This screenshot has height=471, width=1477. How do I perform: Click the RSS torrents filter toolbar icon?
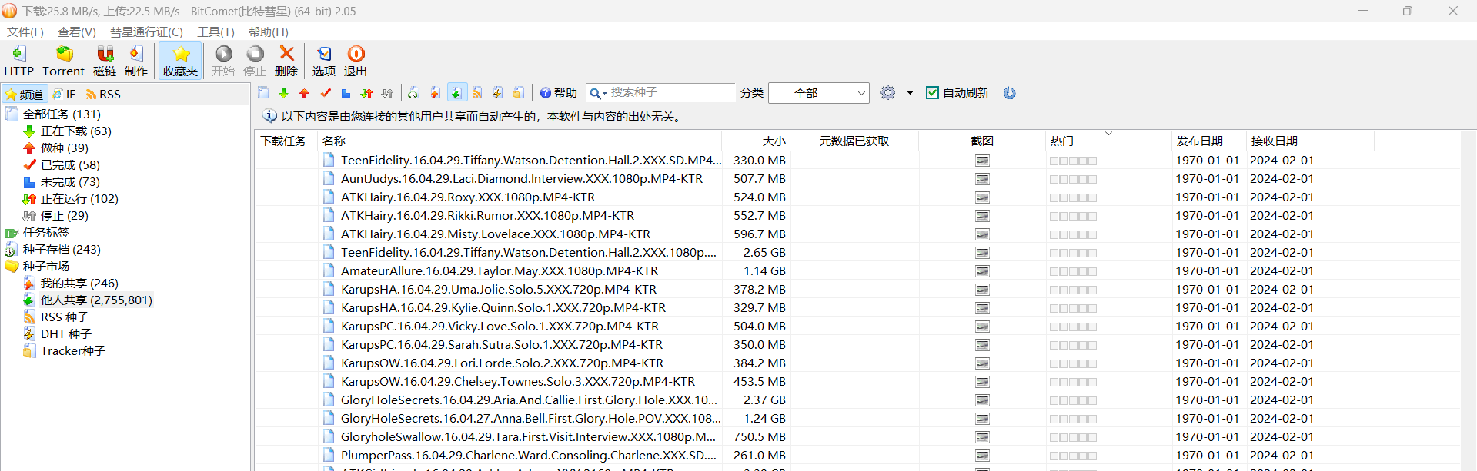[x=477, y=93]
